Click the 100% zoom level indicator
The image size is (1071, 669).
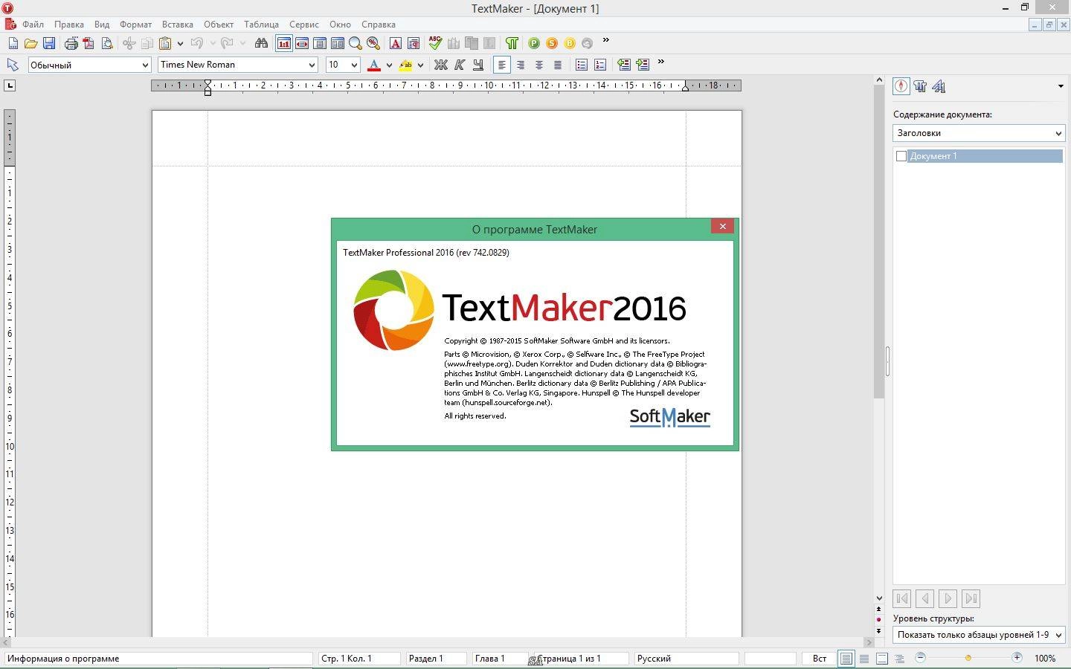click(x=1045, y=659)
